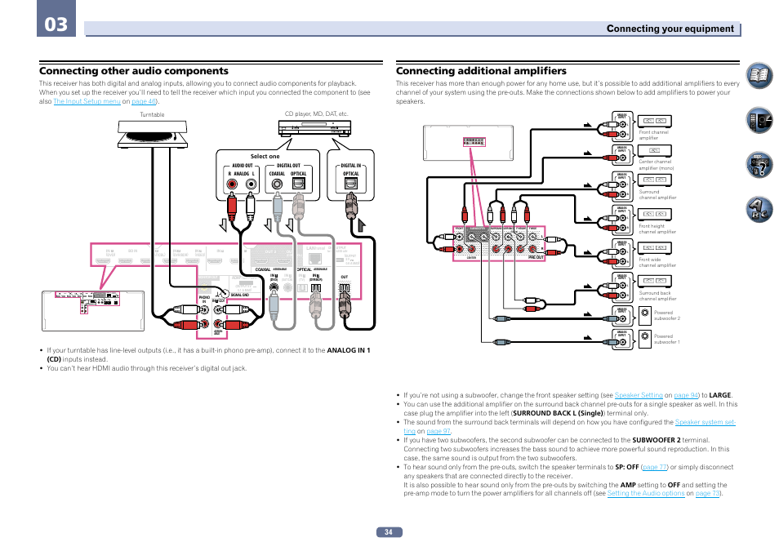Click the Center channel amplifier box graphic

point(654,150)
